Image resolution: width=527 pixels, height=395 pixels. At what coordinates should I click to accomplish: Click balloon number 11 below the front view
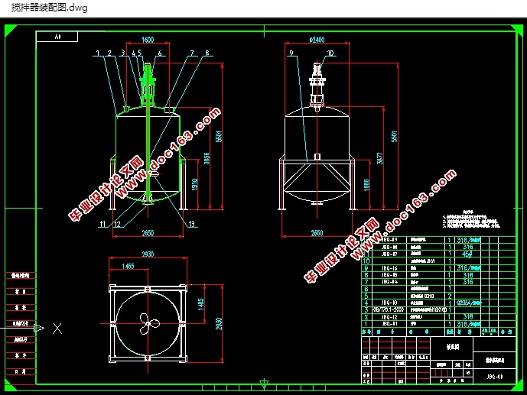coord(102,224)
